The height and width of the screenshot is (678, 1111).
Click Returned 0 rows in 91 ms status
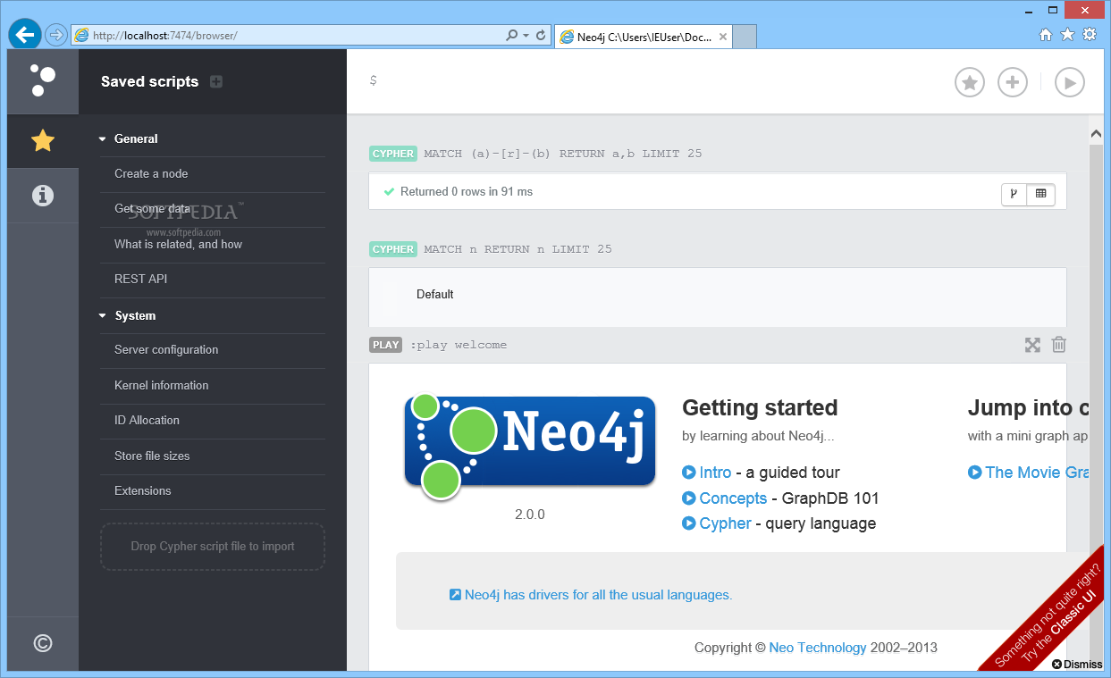pyautogui.click(x=467, y=192)
